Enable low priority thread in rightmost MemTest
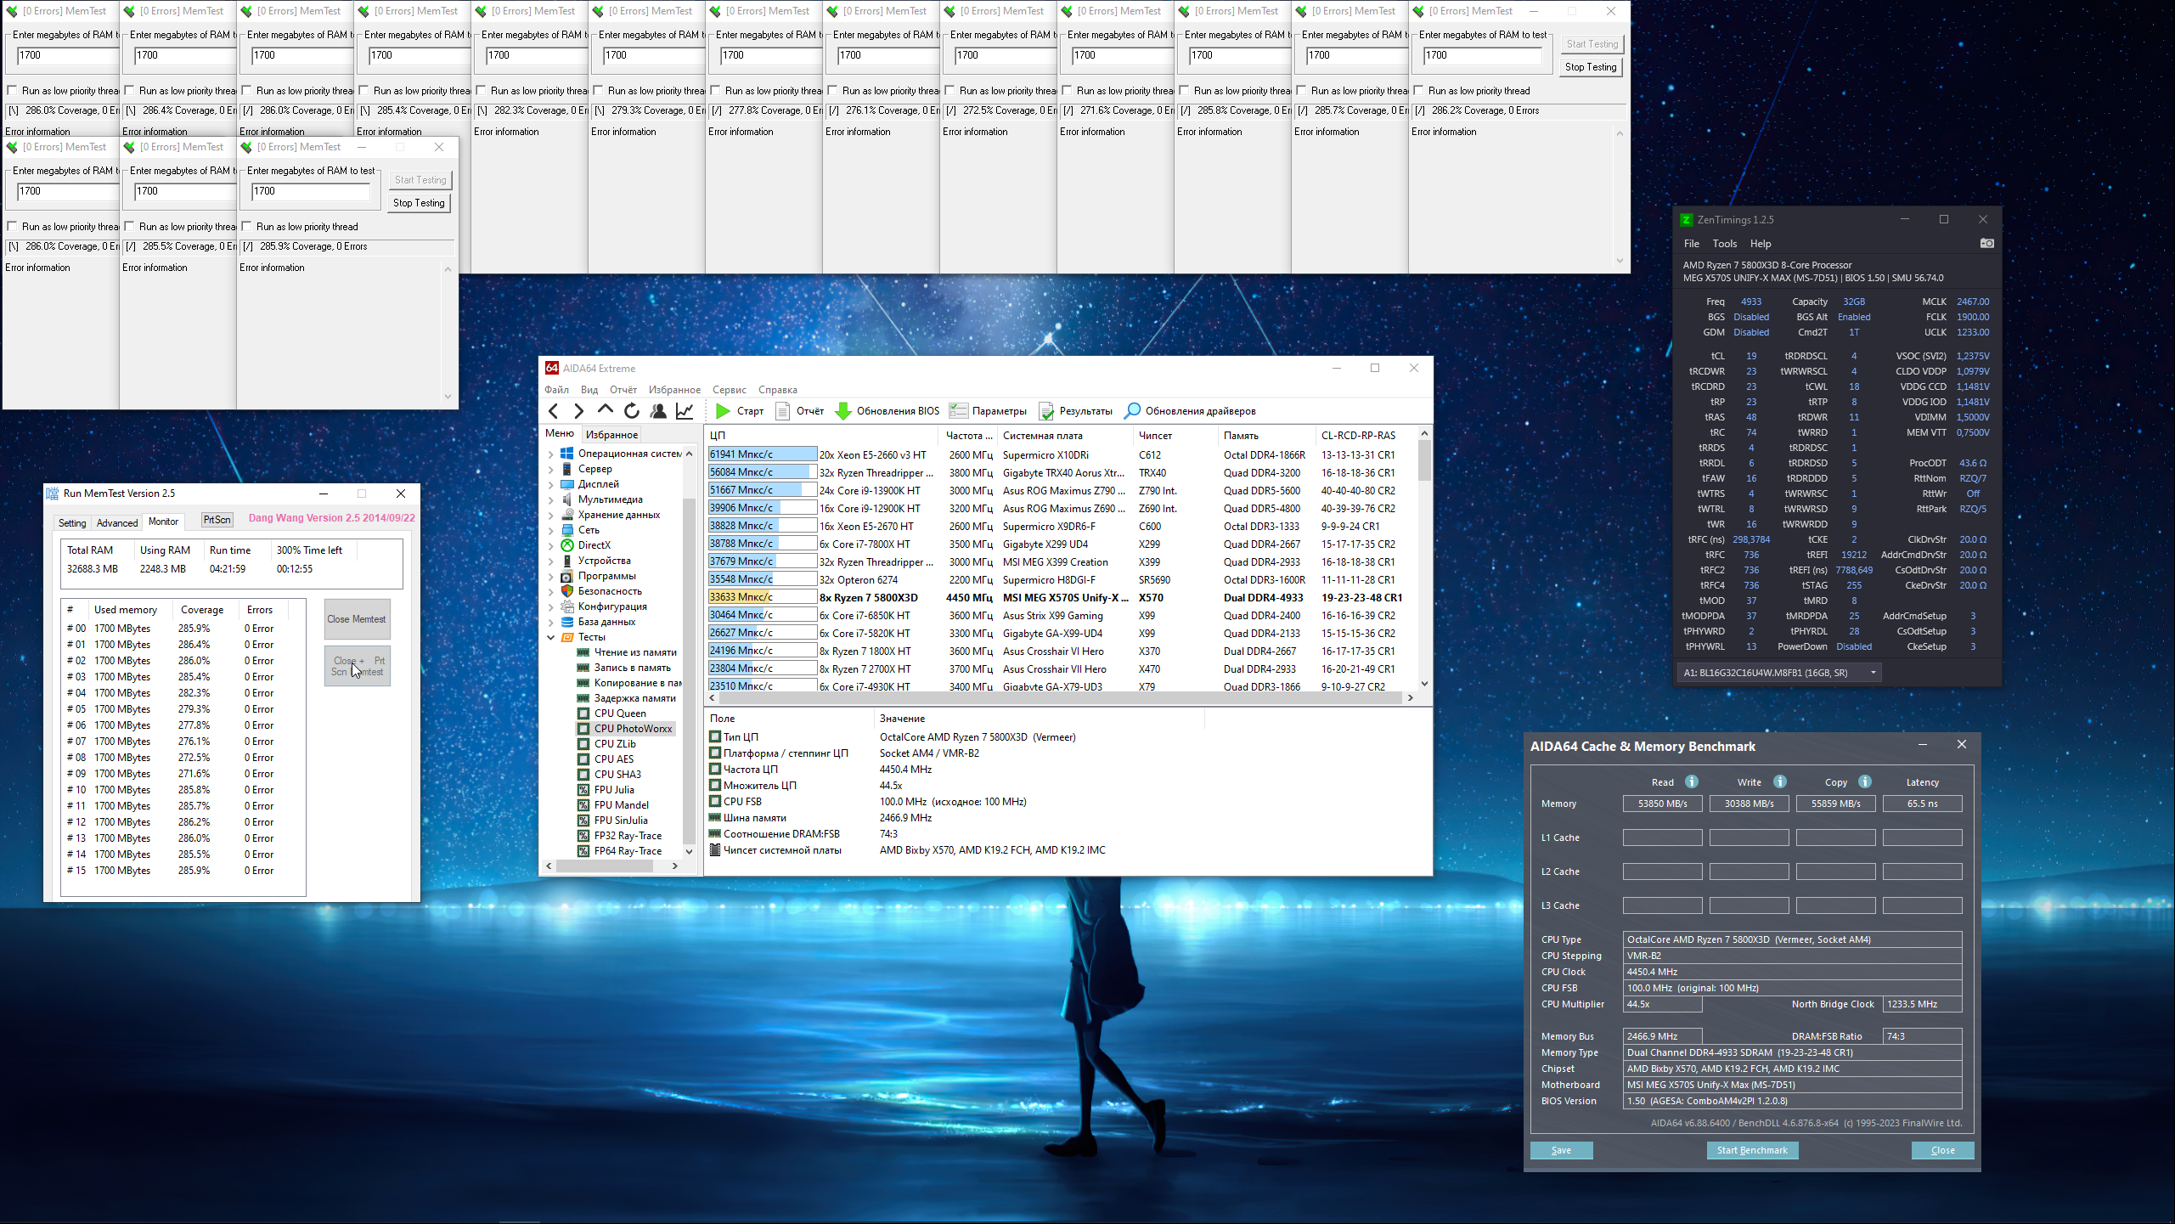Screen dimensions: 2175x1224 pyautogui.click(x=1419, y=91)
